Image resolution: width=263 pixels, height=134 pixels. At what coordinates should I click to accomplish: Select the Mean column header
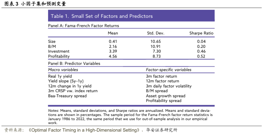(x=113, y=33)
